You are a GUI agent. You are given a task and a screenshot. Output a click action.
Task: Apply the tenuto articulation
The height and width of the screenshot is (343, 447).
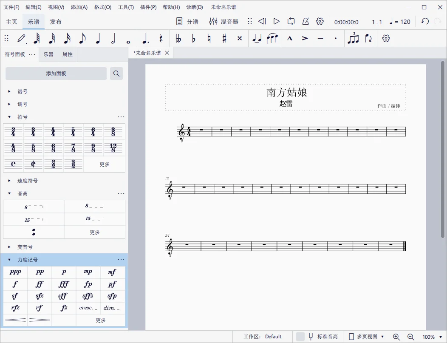(x=320, y=38)
